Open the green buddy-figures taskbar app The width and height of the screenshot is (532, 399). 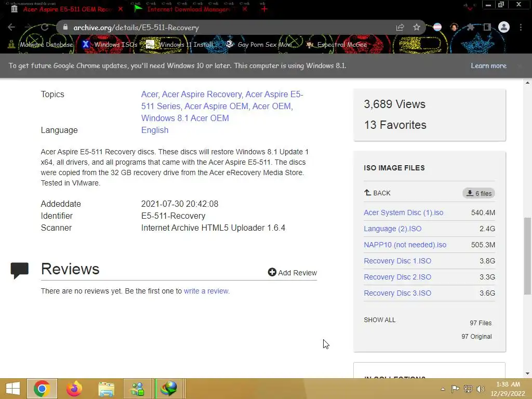coord(138,389)
